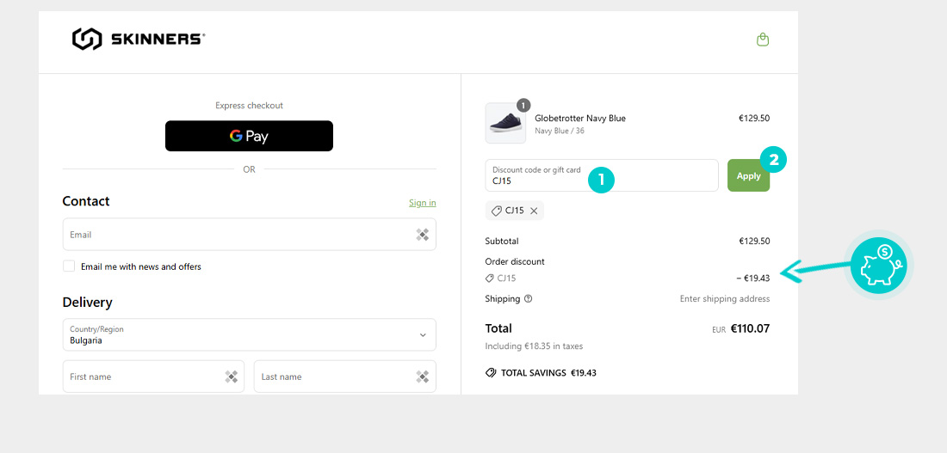
Task: Click the piggy bank savings icon
Action: coord(878,265)
